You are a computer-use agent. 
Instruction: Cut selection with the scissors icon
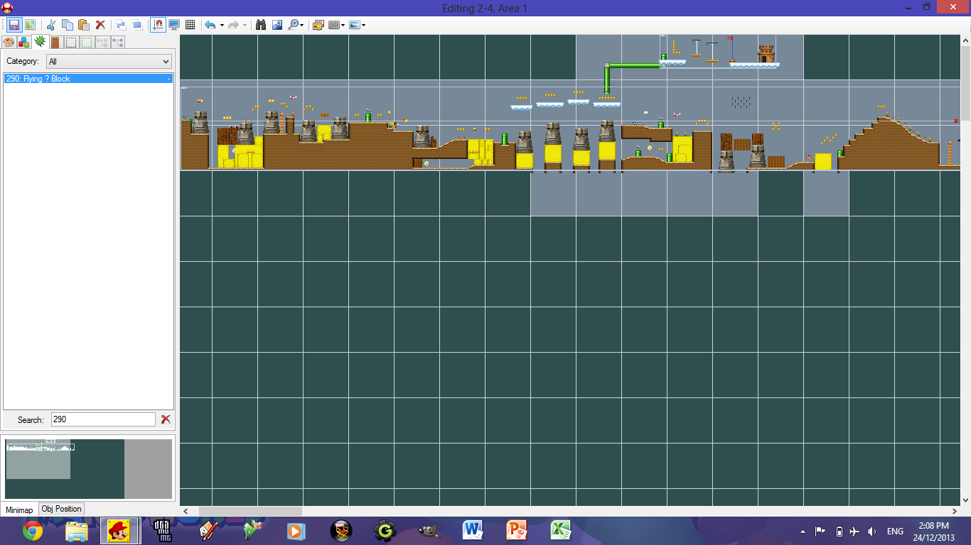[x=51, y=25]
